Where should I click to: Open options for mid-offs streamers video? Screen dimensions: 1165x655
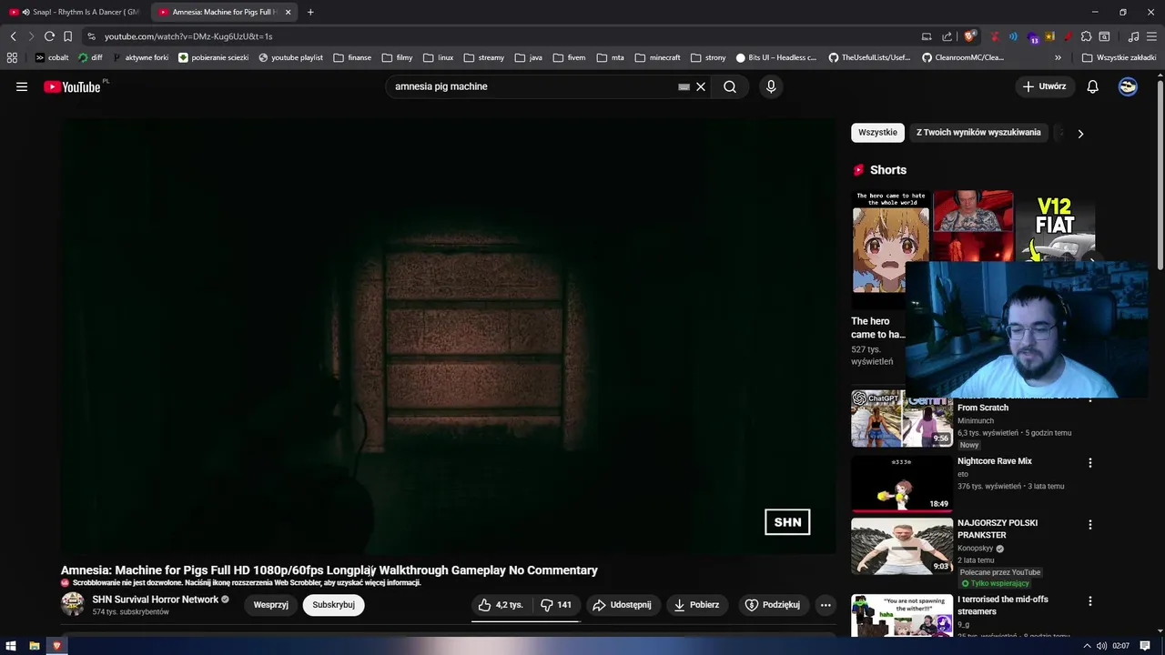[x=1089, y=601]
